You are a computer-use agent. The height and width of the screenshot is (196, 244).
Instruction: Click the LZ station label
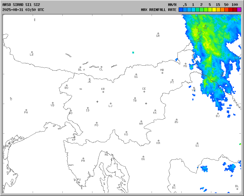32,55
